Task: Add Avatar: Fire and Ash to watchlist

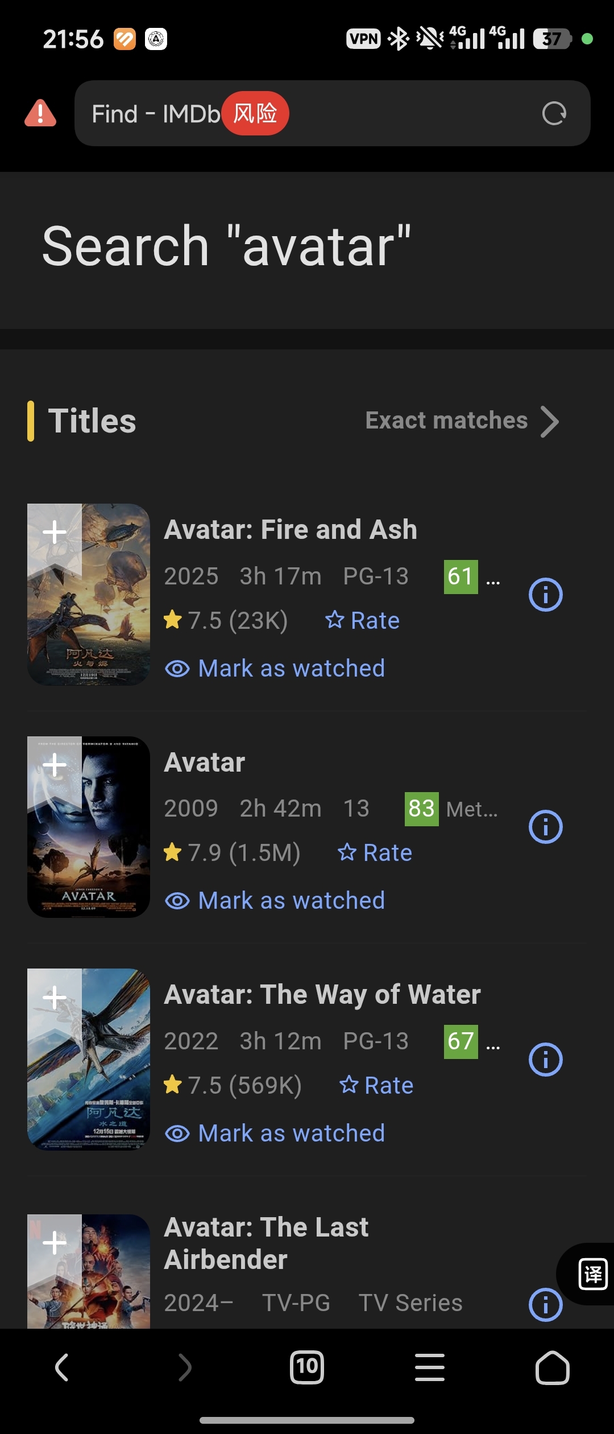Action: [x=55, y=533]
